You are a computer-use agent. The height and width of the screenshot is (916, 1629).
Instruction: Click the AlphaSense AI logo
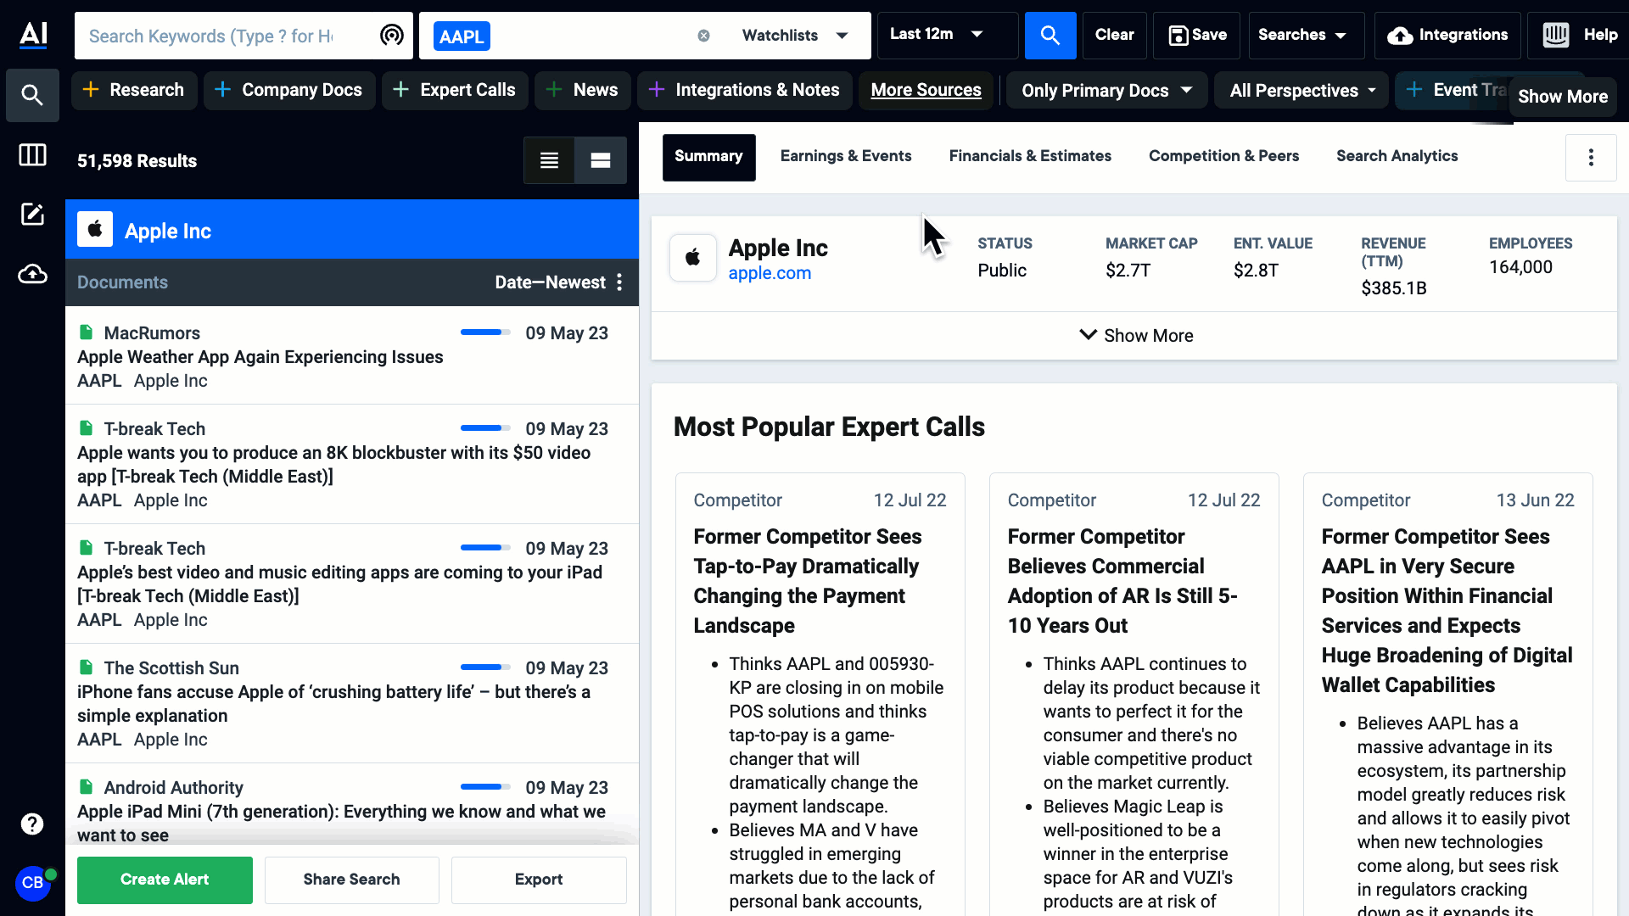coord(33,35)
